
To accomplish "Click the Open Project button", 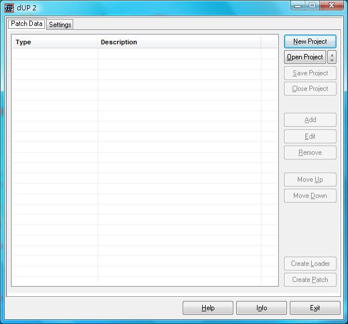I will click(305, 57).
